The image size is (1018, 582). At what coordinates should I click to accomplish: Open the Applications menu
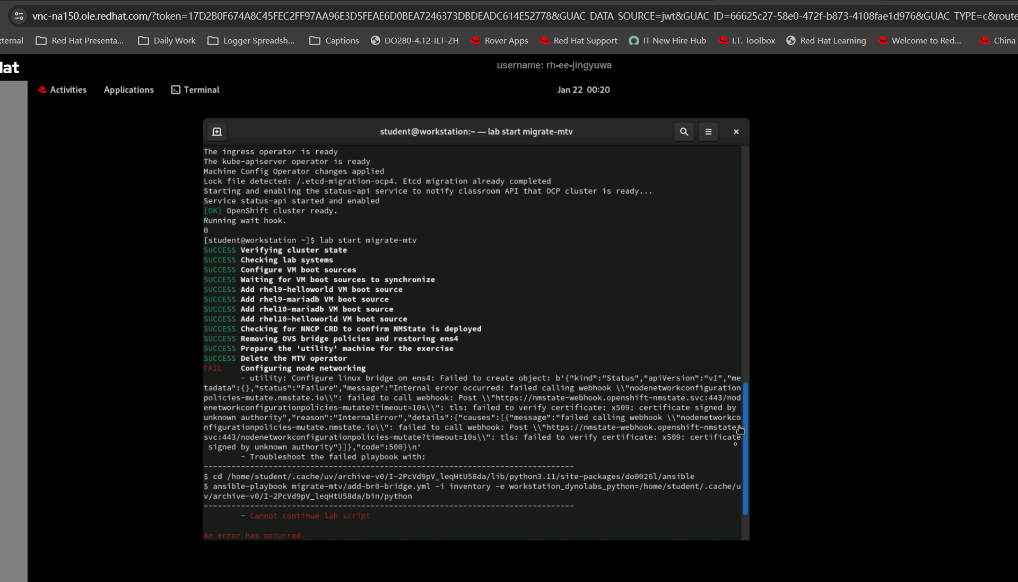(129, 90)
